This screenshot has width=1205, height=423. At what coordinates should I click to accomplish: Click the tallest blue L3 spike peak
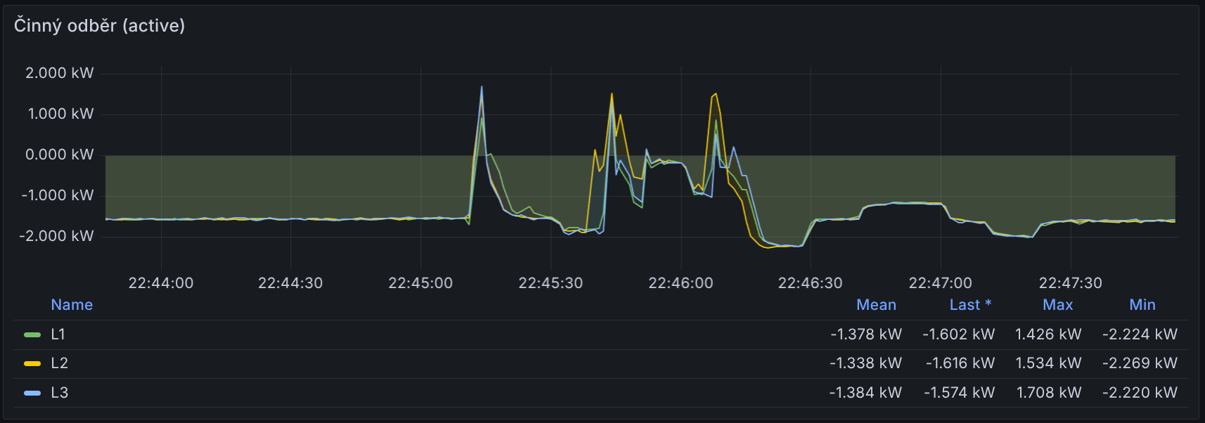click(482, 87)
